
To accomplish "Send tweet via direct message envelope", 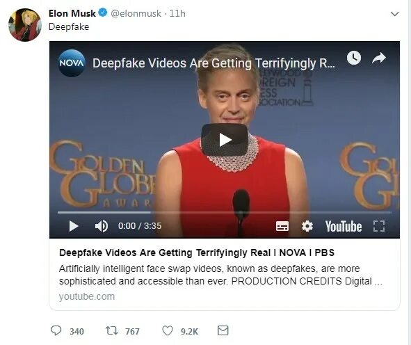I will [223, 330].
